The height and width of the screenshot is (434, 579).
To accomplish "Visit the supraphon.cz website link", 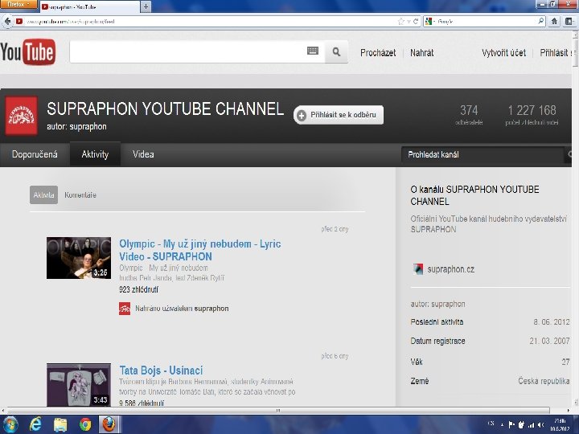I will 450,269.
